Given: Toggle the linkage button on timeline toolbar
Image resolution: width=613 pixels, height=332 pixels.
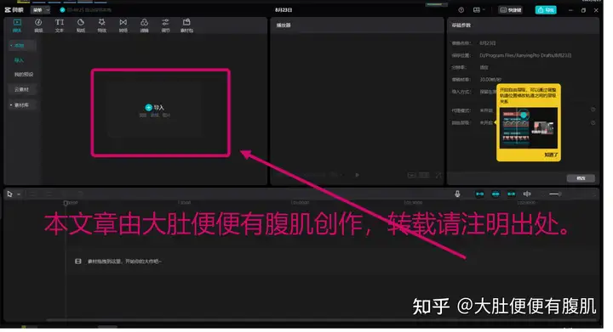Looking at the screenshot, I should pos(512,194).
